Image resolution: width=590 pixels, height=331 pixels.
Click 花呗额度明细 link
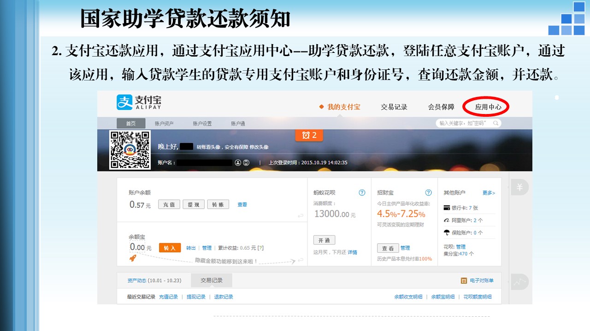[x=478, y=297]
